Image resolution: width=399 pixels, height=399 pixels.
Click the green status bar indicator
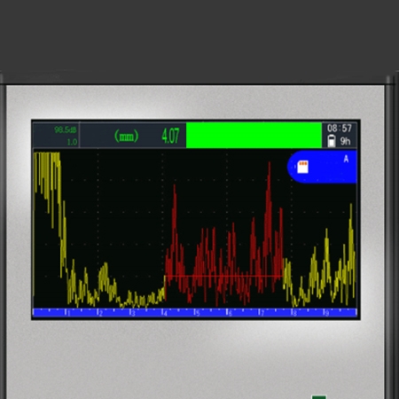(254, 136)
